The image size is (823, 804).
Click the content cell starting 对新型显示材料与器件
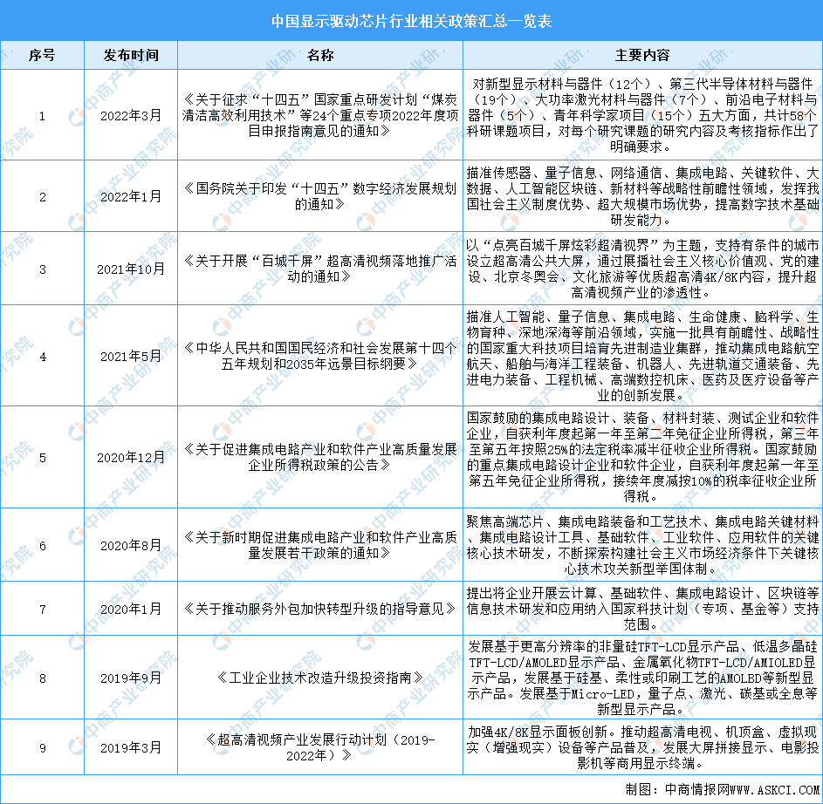642,115
